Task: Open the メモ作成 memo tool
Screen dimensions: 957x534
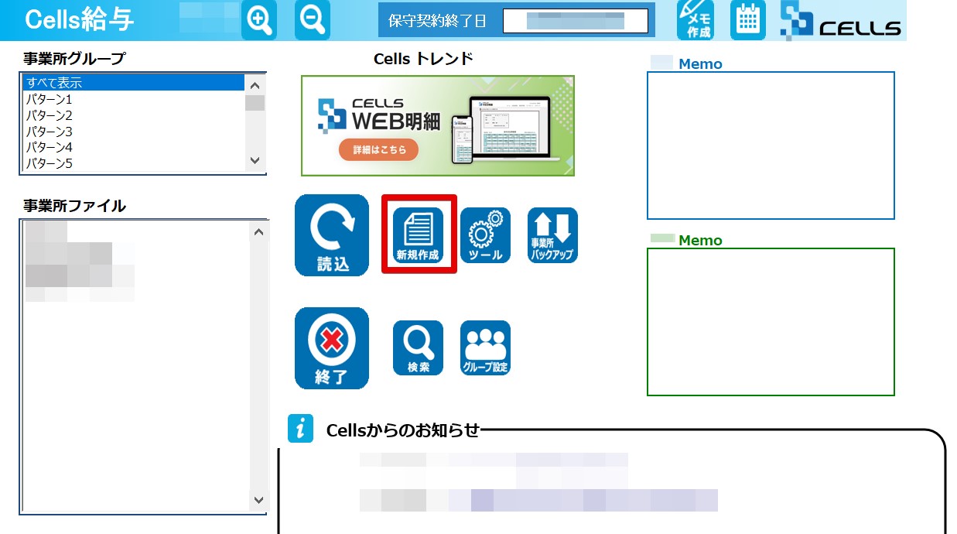Action: 696,20
